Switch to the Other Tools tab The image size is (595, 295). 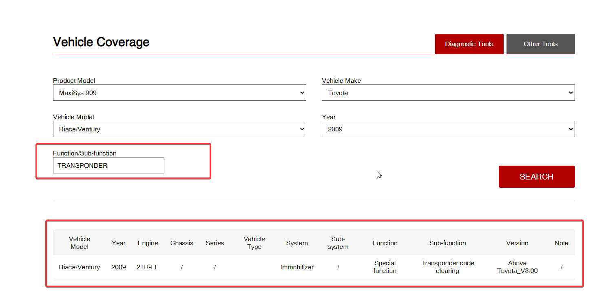tap(540, 44)
